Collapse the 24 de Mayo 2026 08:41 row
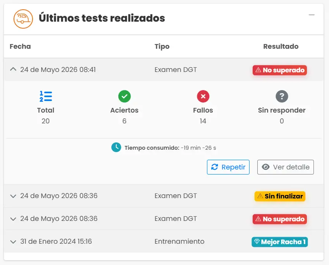329x265 pixels. click(x=13, y=69)
